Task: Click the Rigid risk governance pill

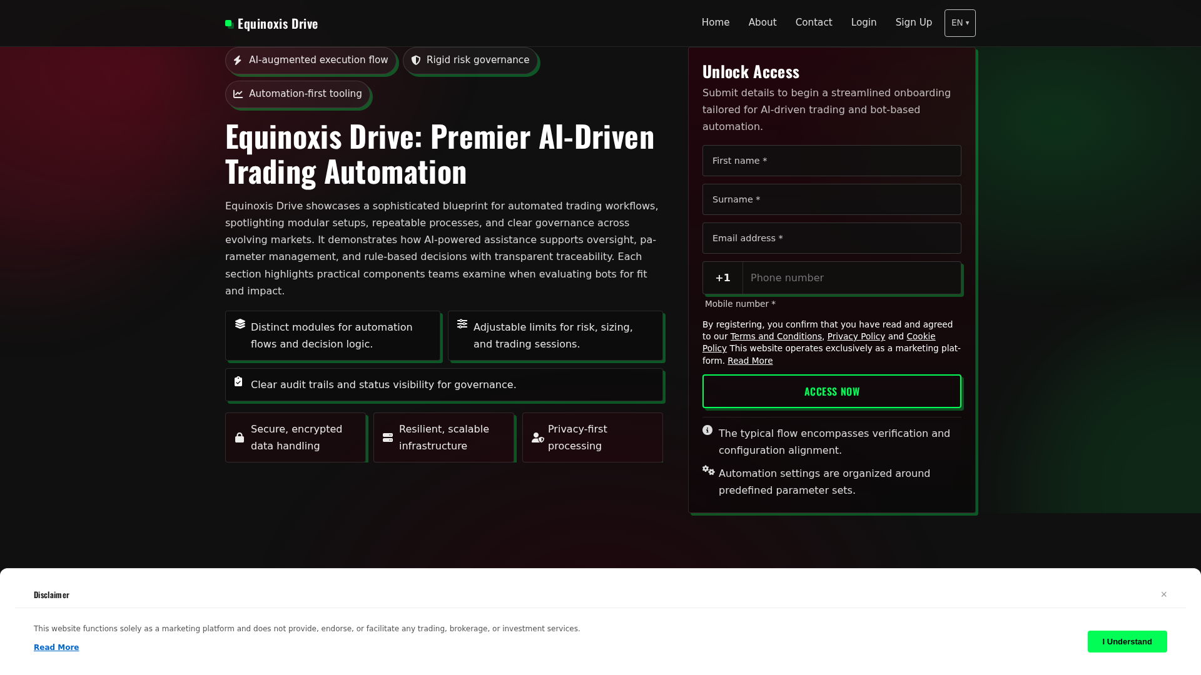Action: click(470, 61)
